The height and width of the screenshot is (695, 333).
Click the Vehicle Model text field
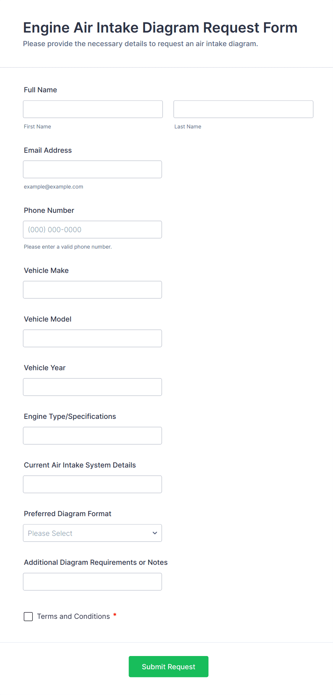point(92,338)
